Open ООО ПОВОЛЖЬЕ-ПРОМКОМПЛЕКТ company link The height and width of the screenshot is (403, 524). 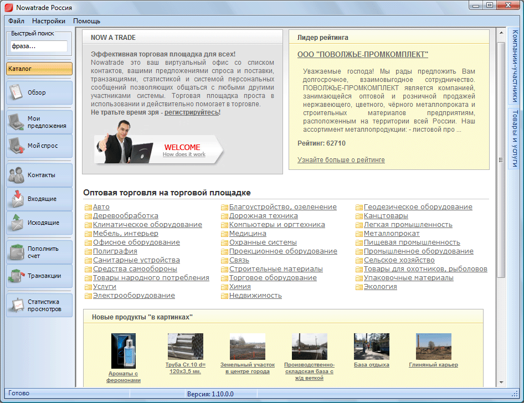(x=363, y=54)
